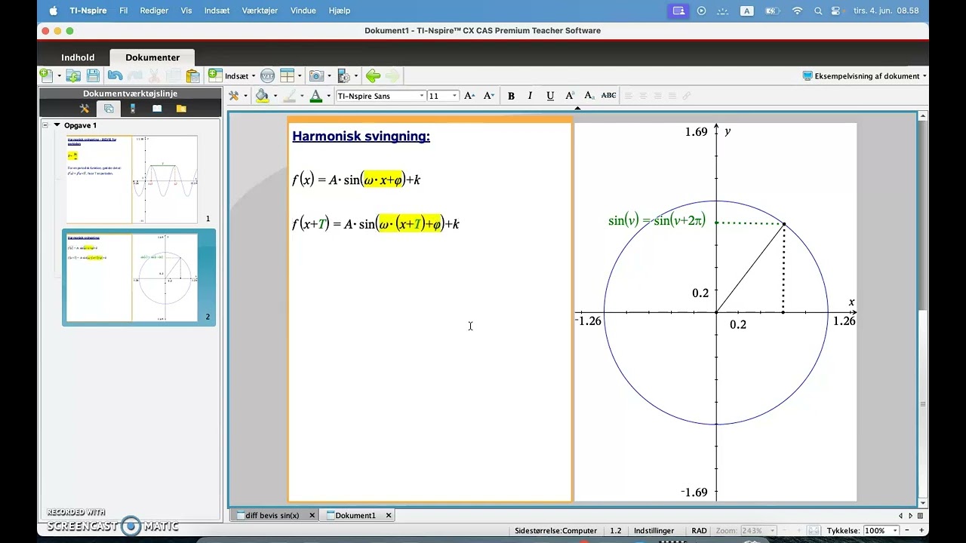Decrease font size with the A-down icon
Image resolution: width=966 pixels, height=543 pixels.
(489, 96)
